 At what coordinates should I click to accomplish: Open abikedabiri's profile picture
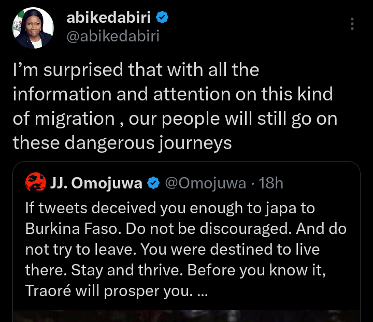click(x=33, y=28)
